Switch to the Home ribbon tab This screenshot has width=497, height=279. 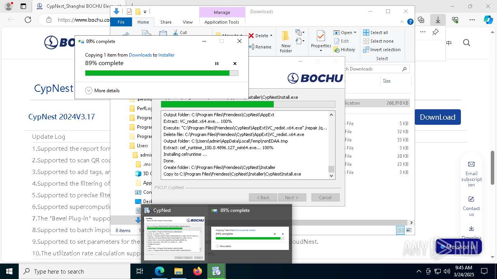click(143, 22)
